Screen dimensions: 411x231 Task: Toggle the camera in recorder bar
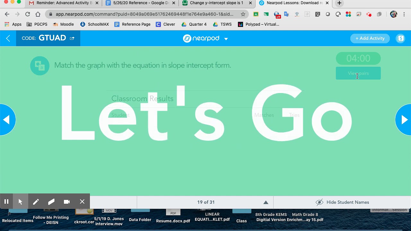[67, 201]
